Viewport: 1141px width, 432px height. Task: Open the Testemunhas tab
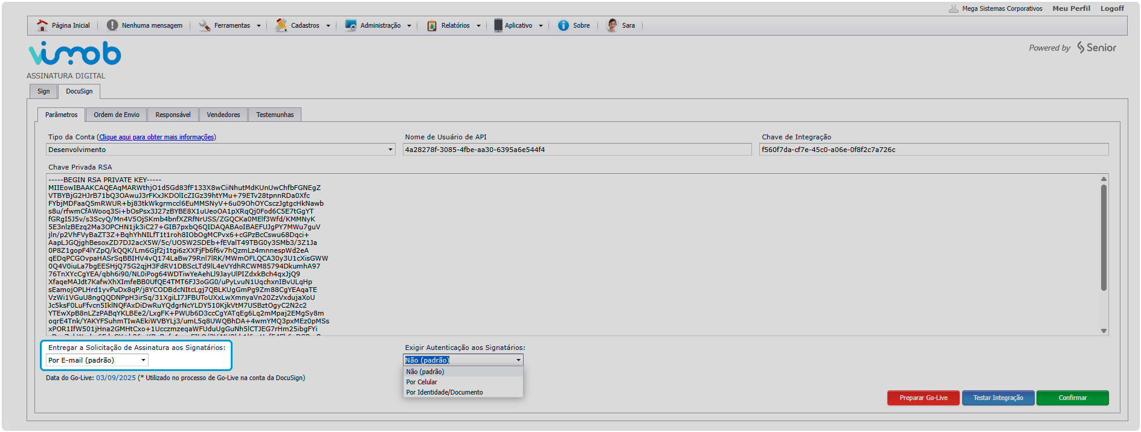point(275,115)
